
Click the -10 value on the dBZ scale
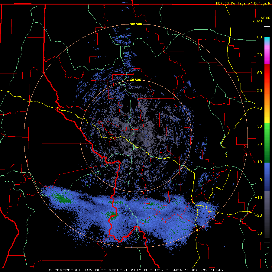pos(258,198)
